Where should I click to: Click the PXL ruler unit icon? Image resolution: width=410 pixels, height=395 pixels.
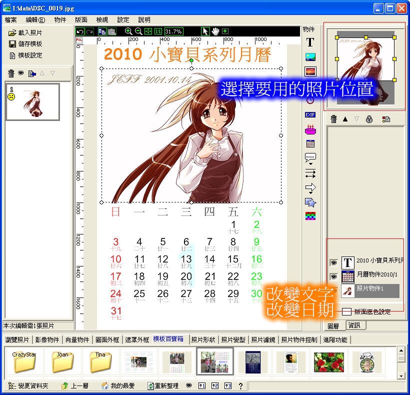(x=79, y=40)
